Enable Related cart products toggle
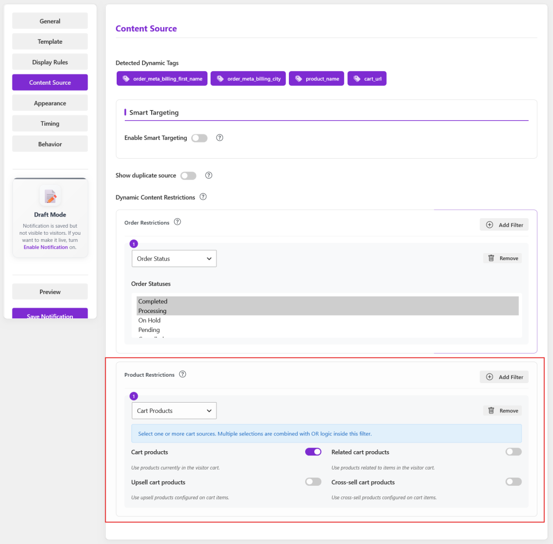This screenshot has width=553, height=544. click(x=513, y=452)
